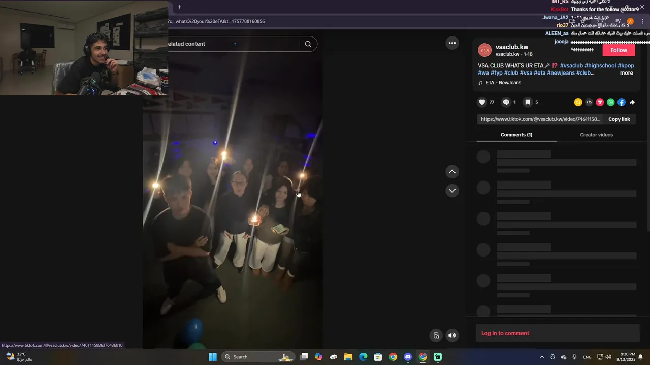The width and height of the screenshot is (650, 365).
Task: Open the #fyp hashtag
Action: coord(496,73)
